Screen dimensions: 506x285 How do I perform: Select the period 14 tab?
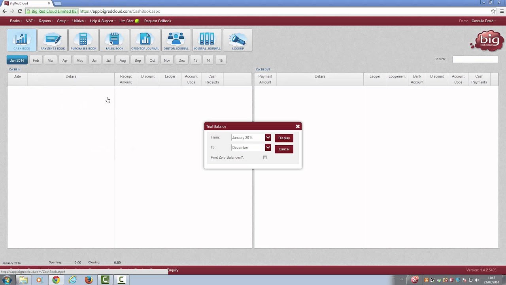click(x=208, y=61)
